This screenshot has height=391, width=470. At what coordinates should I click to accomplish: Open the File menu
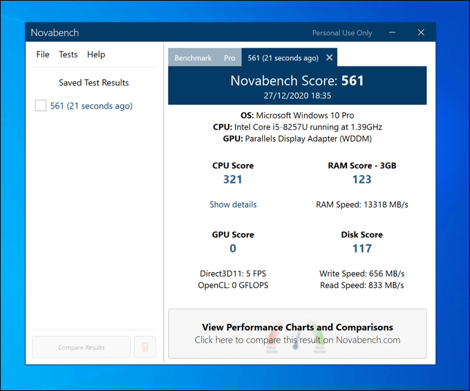(43, 55)
